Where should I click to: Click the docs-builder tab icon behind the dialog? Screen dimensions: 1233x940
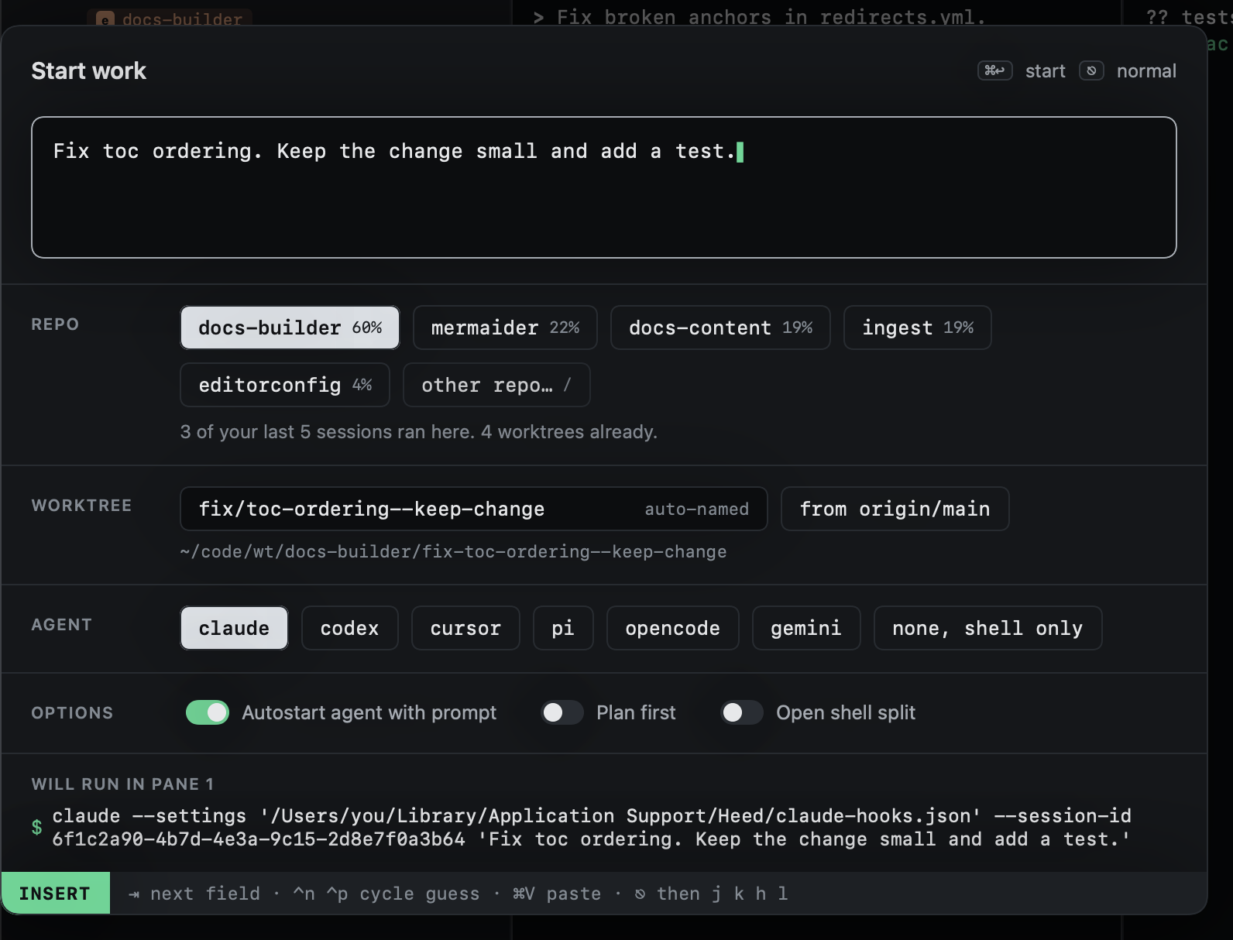(105, 19)
